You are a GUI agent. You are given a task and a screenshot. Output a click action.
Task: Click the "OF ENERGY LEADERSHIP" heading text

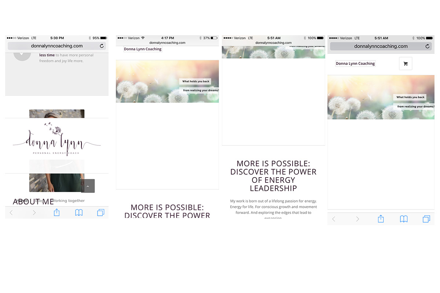tap(274, 184)
